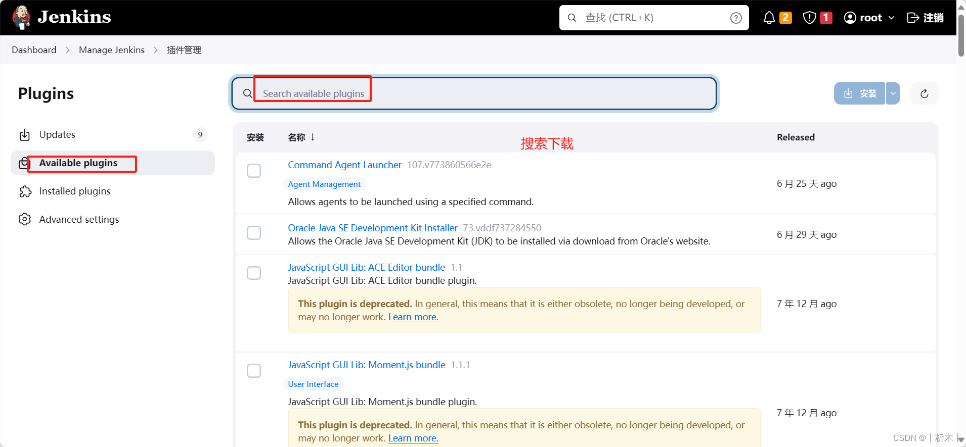
Task: Click the 6 月 29 天 ago release date
Action: 807,234
